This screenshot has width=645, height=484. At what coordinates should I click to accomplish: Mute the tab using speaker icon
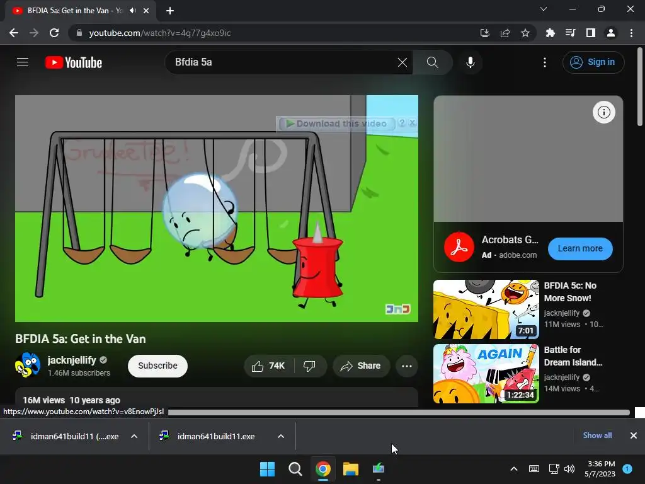pos(132,11)
